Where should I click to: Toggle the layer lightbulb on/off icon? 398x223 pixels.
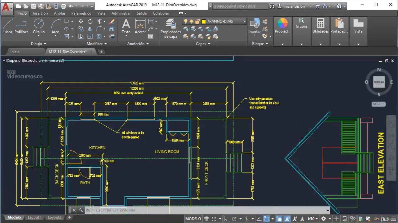[x=186, y=21]
